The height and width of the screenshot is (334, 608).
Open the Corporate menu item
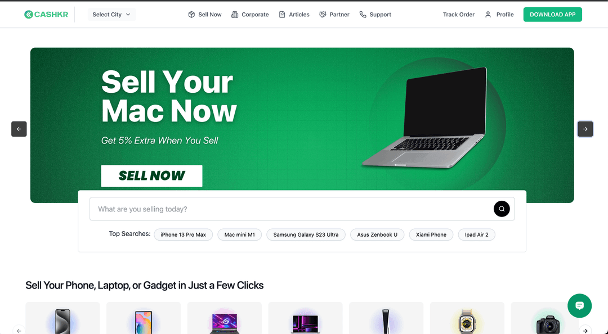click(250, 14)
